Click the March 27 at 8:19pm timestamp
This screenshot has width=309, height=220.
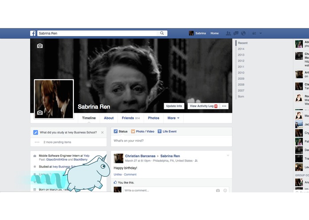pos(138,161)
